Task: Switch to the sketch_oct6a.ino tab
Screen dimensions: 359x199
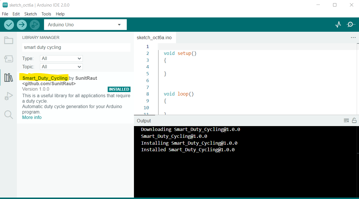Action: click(154, 37)
